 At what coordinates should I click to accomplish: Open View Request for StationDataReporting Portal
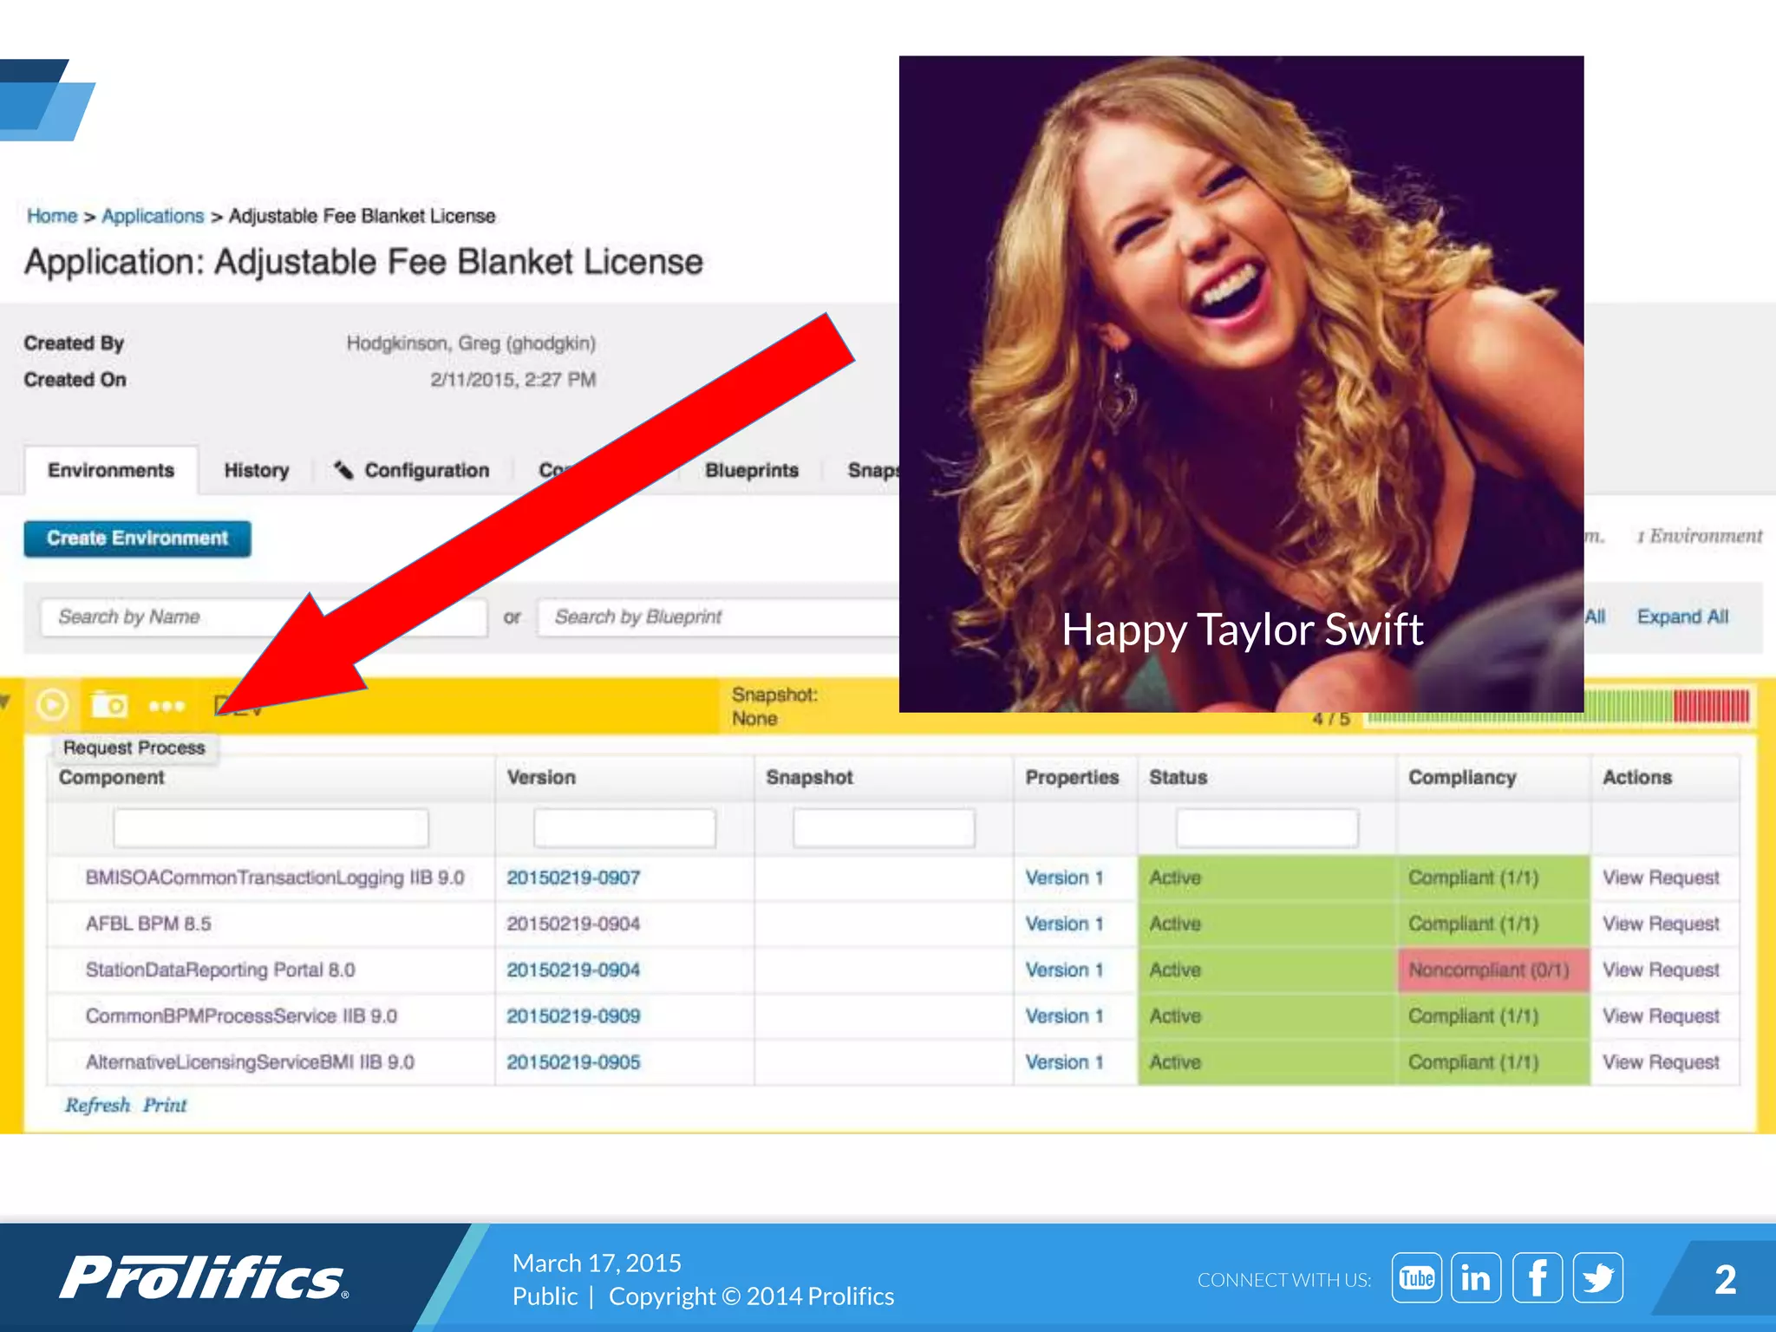click(x=1660, y=970)
